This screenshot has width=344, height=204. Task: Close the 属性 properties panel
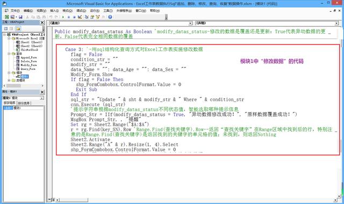tap(42, 92)
